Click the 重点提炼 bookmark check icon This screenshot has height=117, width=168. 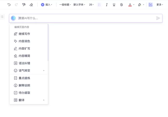tap(15, 78)
